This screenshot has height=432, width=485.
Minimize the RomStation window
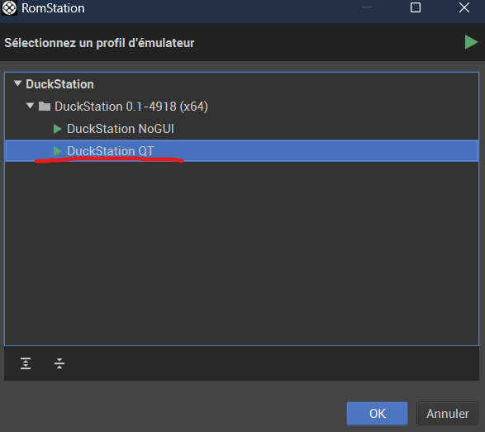point(368,7)
